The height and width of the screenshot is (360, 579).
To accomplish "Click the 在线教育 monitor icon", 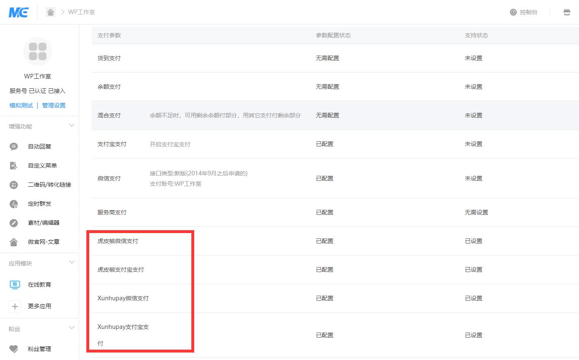I will coord(15,285).
